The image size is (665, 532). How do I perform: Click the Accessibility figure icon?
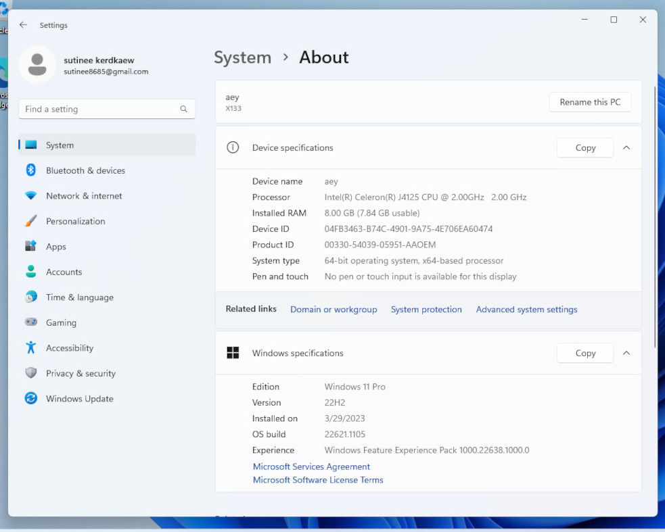[31, 347]
